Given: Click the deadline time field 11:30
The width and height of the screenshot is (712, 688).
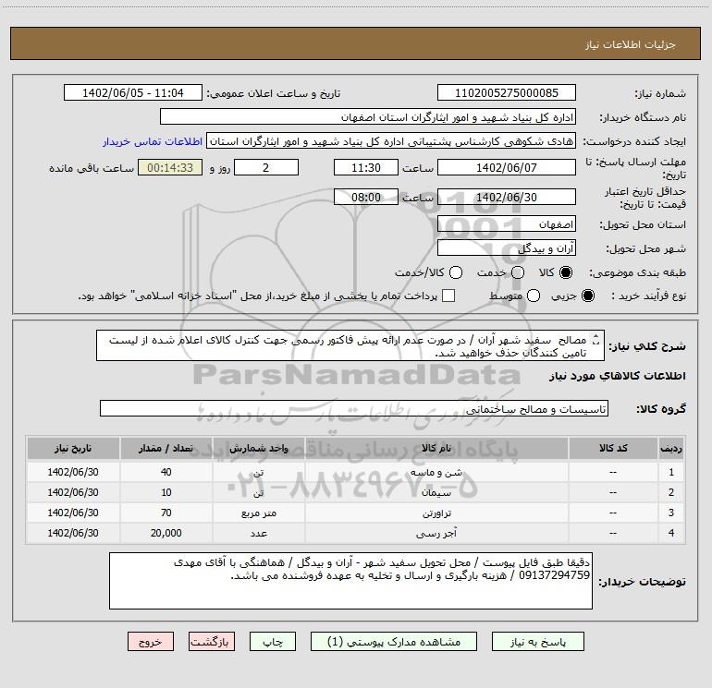Looking at the screenshot, I should (x=366, y=167).
